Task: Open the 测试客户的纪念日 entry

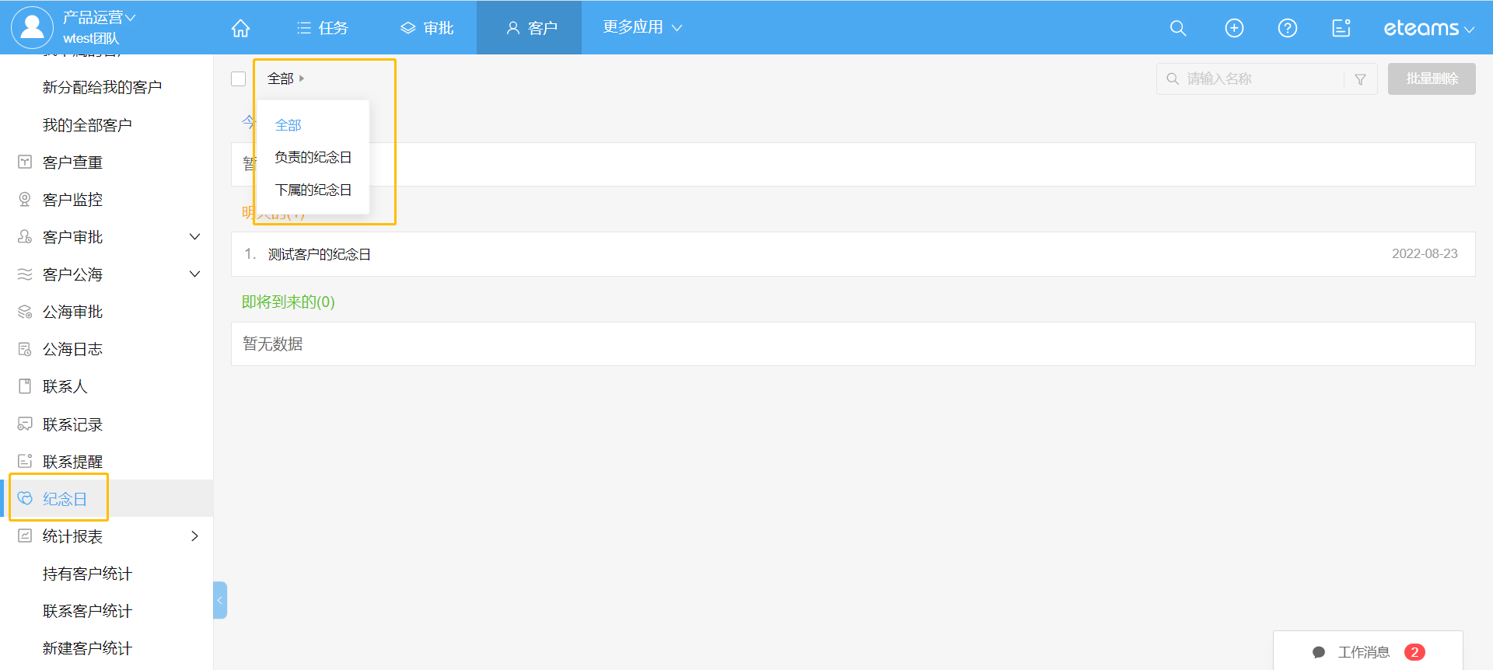Action: [319, 254]
